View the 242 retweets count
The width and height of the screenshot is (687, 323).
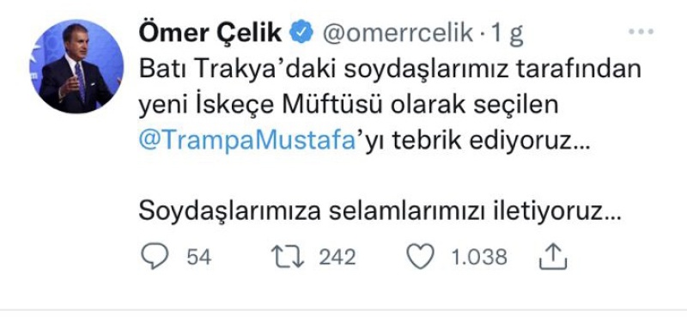pos(337,257)
